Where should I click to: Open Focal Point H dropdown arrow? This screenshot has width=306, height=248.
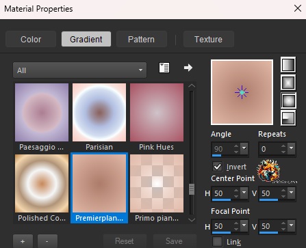coord(244,226)
